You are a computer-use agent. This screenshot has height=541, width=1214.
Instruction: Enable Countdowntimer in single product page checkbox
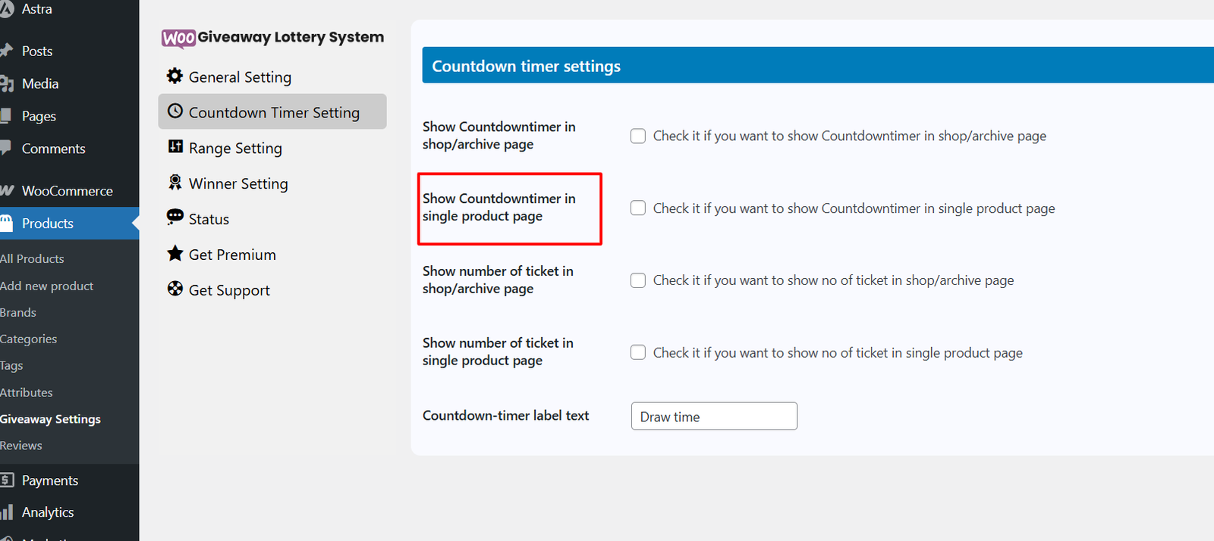[638, 208]
